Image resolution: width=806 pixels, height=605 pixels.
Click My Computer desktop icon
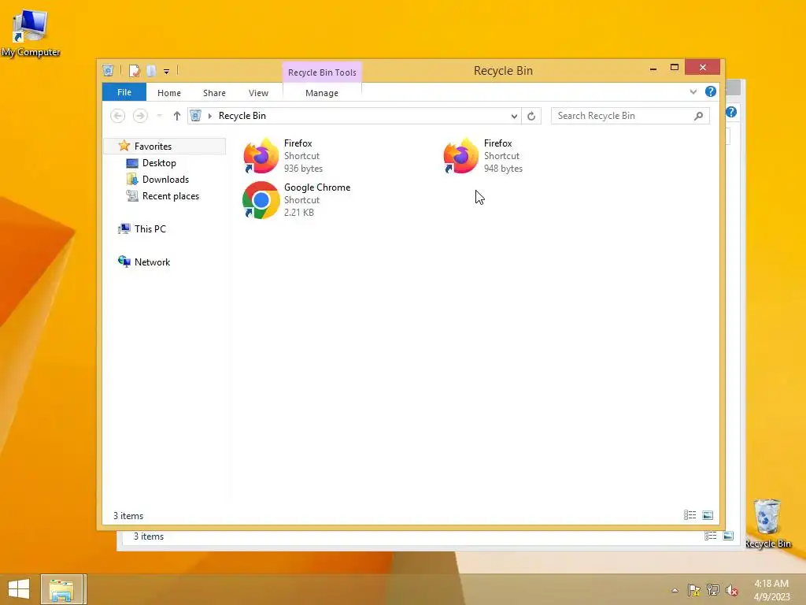[31, 32]
